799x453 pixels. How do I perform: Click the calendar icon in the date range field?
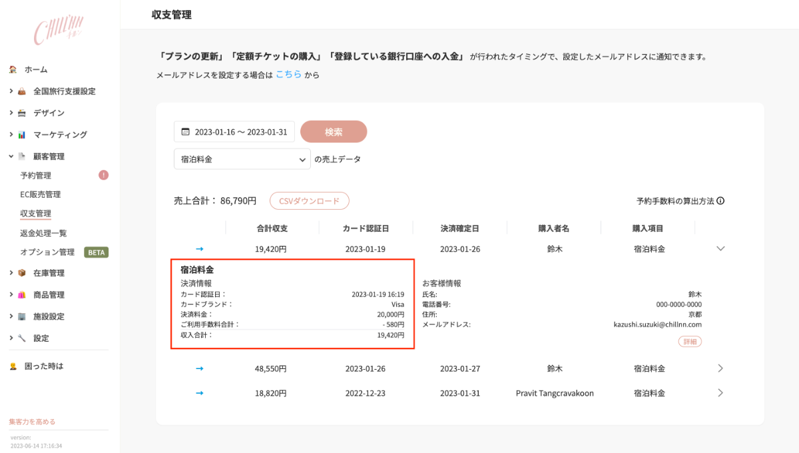185,132
